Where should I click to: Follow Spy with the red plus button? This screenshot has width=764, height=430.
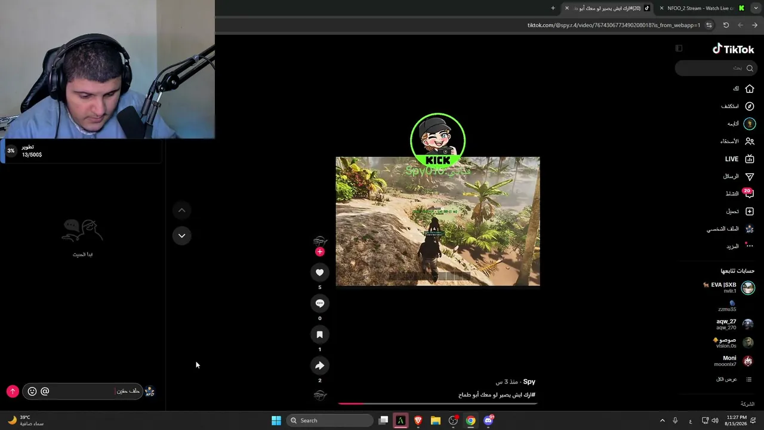(x=320, y=252)
